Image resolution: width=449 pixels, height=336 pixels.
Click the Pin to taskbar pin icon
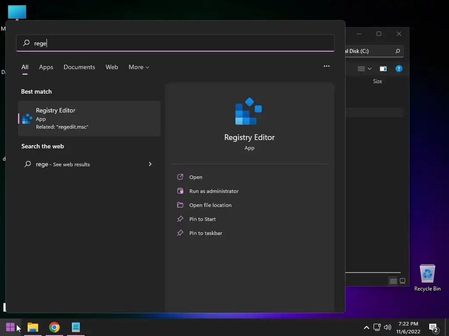[x=180, y=233]
